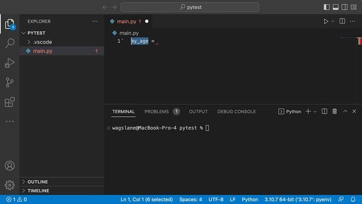The height and width of the screenshot is (204, 362).
Task: Open the Manage gear icon
Action: [10, 185]
